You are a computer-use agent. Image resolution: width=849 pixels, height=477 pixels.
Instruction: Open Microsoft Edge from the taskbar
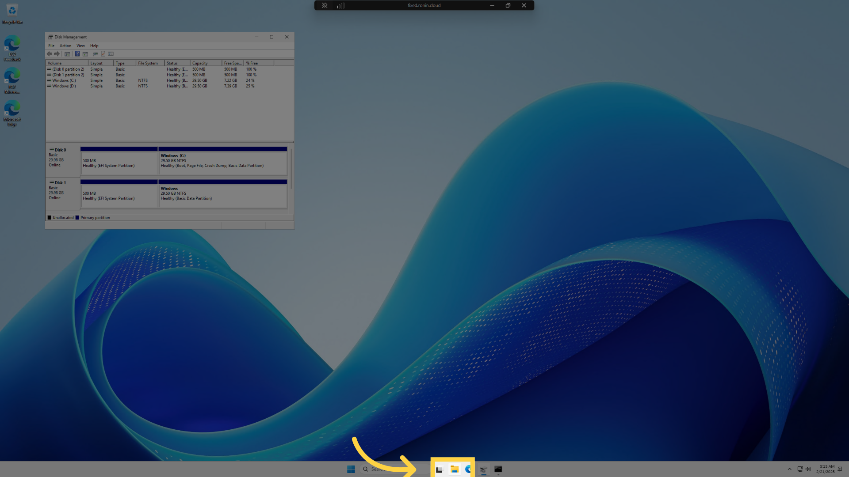point(469,469)
